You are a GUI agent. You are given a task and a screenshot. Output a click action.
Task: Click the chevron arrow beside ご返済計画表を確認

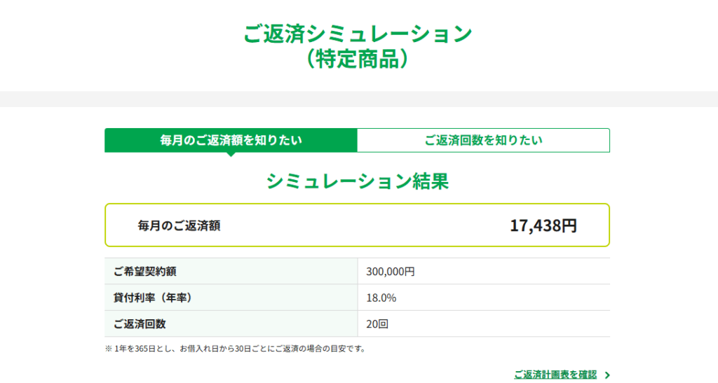pyautogui.click(x=607, y=375)
